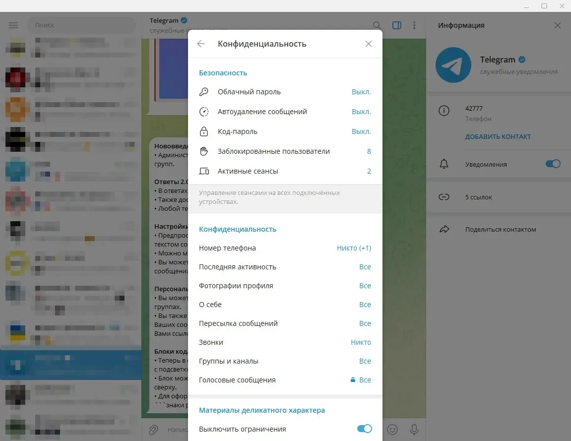Select the cloud password key icon
Image resolution: width=571 pixels, height=441 pixels.
204,91
